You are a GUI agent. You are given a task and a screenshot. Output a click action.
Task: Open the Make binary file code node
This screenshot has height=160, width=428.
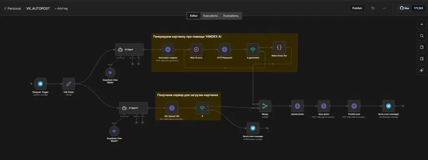279,47
